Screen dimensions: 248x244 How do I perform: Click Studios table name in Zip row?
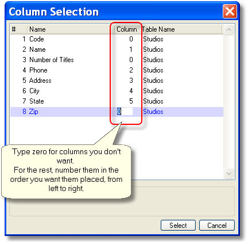click(153, 112)
